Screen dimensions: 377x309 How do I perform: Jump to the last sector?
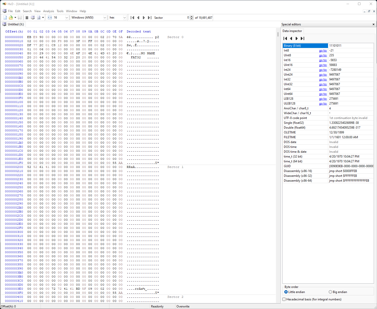pos(150,18)
